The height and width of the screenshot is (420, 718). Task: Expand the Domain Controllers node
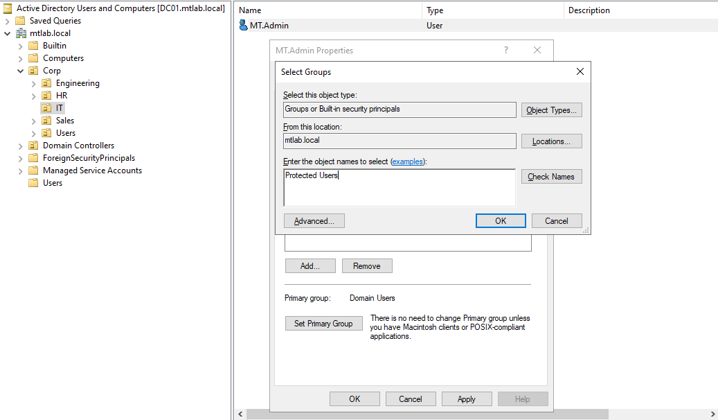20,146
